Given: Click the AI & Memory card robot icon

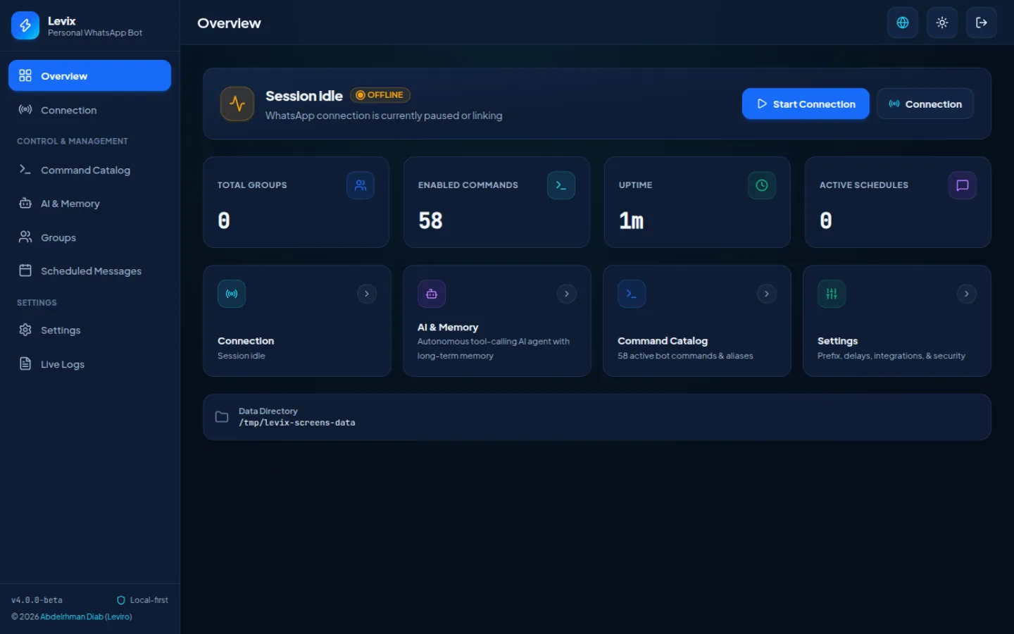Looking at the screenshot, I should pyautogui.click(x=432, y=294).
